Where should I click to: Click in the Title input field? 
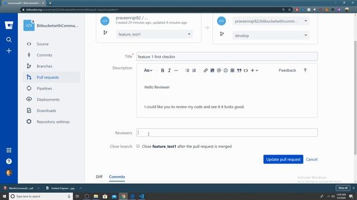point(227,57)
